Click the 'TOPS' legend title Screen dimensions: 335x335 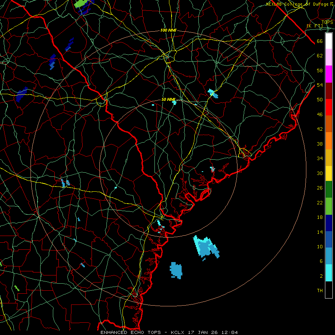pyautogui.click(x=327, y=22)
